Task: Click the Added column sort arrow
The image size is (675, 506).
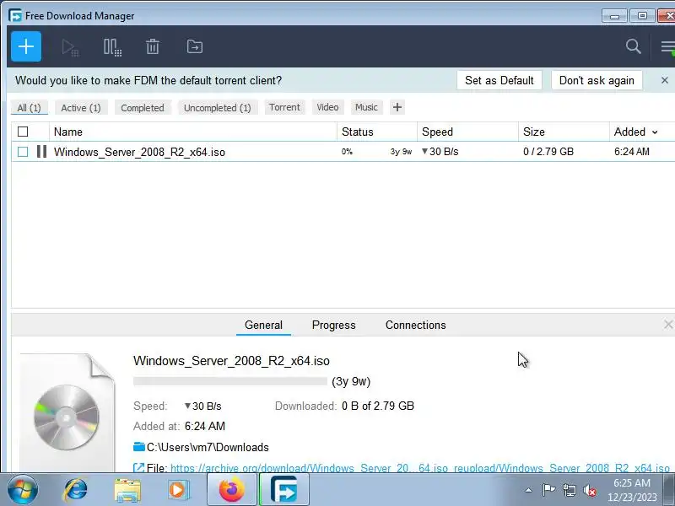Action: coord(655,132)
